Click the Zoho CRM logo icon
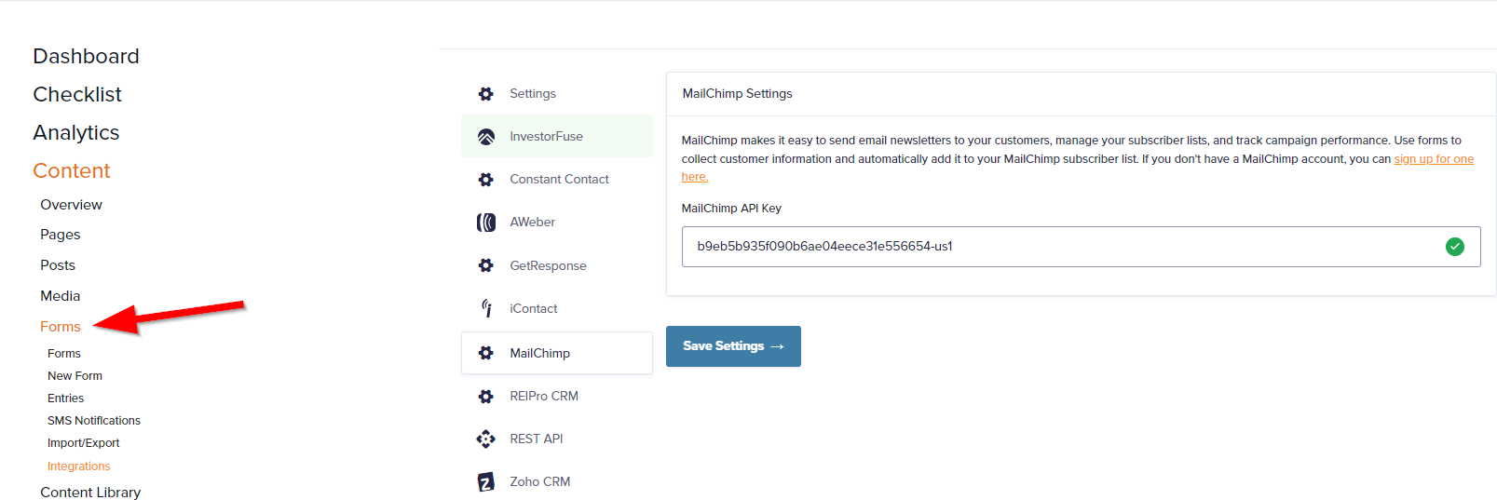This screenshot has height=500, width=1497. pyautogui.click(x=486, y=481)
